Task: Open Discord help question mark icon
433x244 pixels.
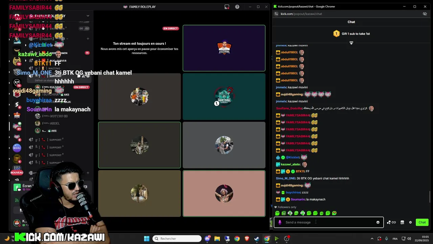Action: pyautogui.click(x=237, y=7)
